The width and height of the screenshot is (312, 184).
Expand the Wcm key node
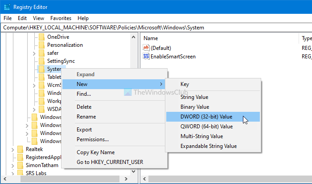(x=34, y=86)
